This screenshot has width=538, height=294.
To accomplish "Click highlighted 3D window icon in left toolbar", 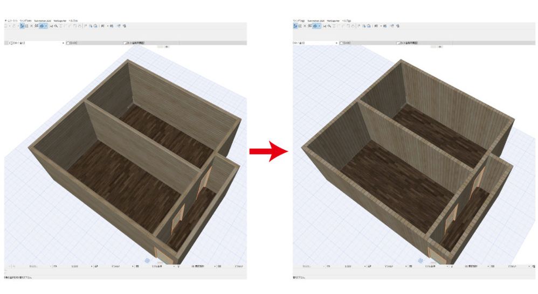I will [42, 26].
